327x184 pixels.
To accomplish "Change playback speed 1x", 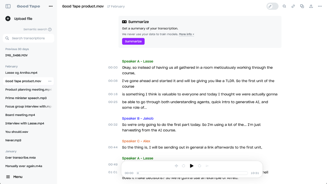I will [x=207, y=166].
